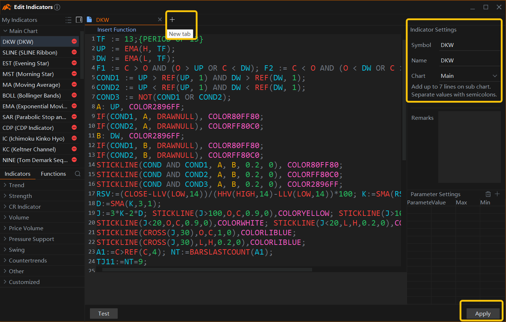Collapse the Main Chart group
Image resolution: width=506 pixels, height=322 pixels.
pyautogui.click(x=5, y=31)
